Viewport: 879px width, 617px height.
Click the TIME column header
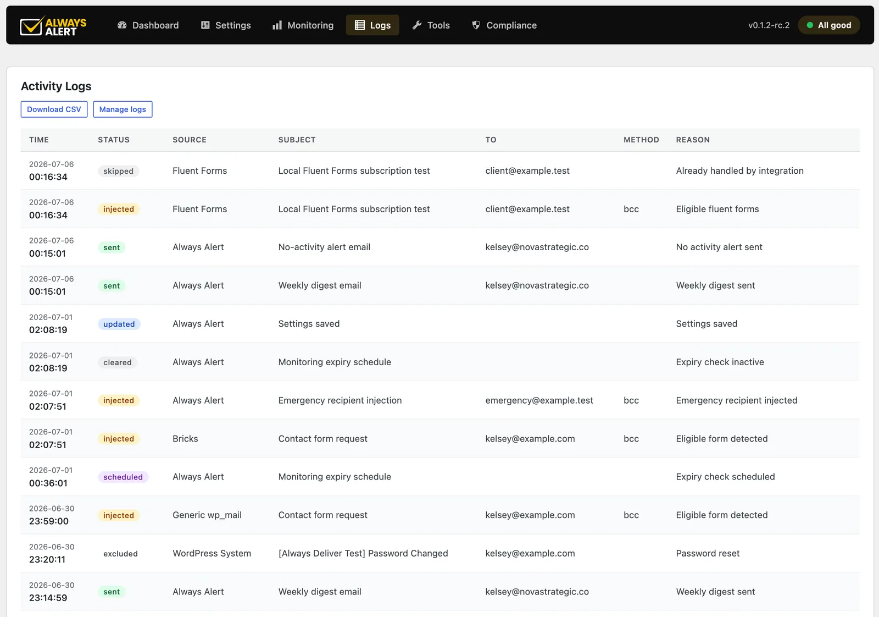click(39, 140)
